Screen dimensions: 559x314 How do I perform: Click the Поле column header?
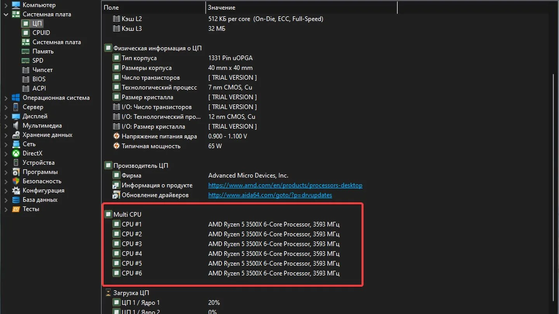click(153, 7)
